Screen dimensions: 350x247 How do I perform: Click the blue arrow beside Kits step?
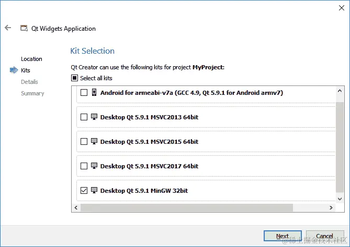point(14,70)
